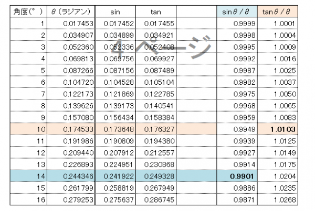Click the sin value 0.104528
315x211 pixels.
point(118,83)
